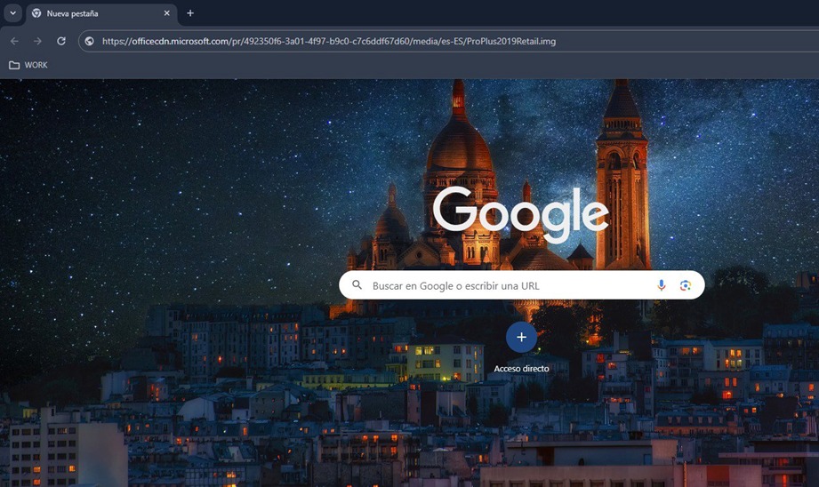Click the forward navigation arrow
This screenshot has height=487, width=819.
37,41
